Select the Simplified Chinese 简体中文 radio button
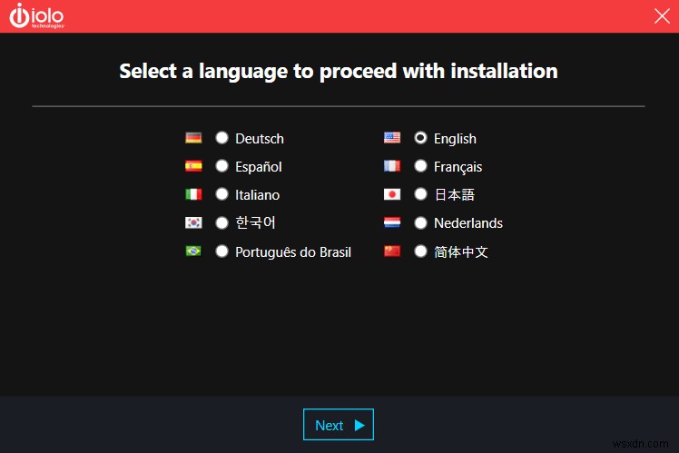This screenshot has height=453, width=679. click(420, 251)
